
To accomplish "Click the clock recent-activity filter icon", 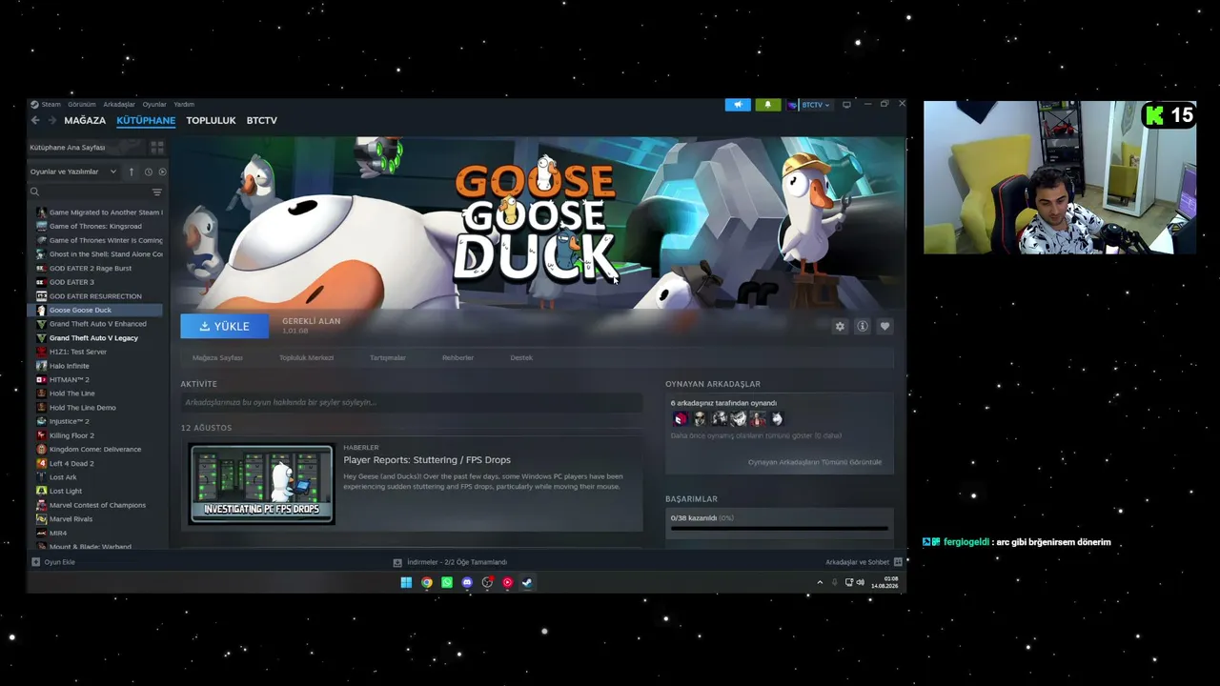I will (148, 171).
